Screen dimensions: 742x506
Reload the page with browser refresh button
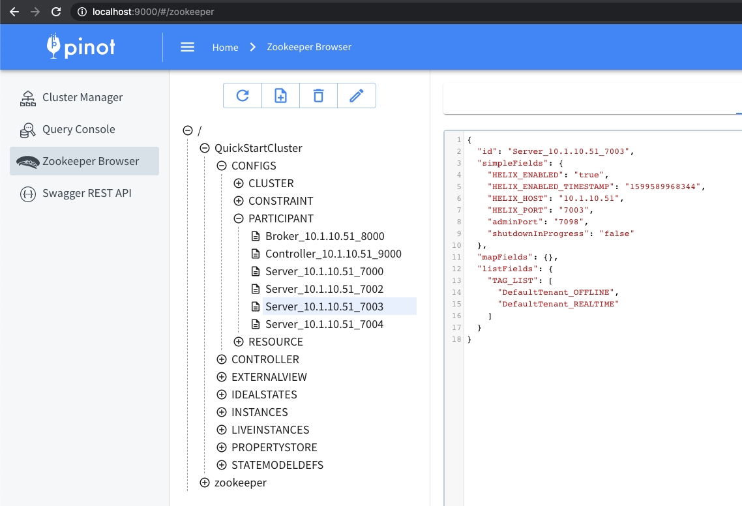pos(56,12)
